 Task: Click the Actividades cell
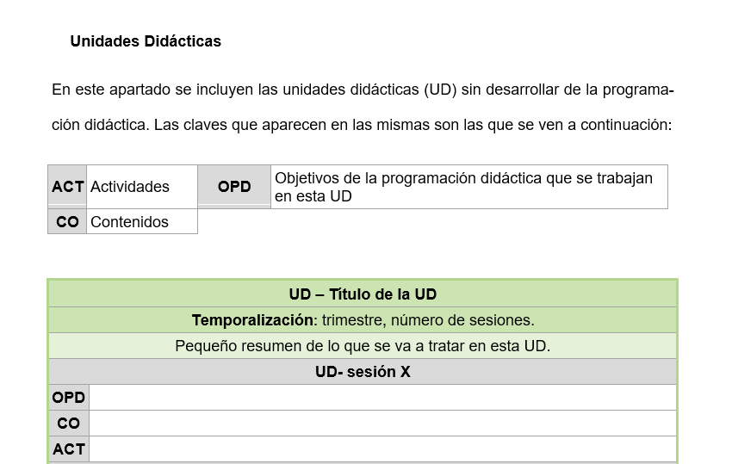tap(142, 186)
